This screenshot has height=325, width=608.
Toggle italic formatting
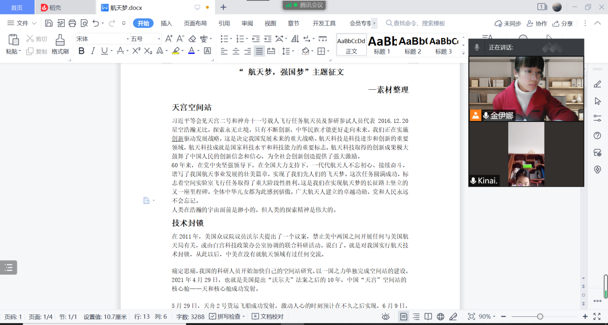93,51
